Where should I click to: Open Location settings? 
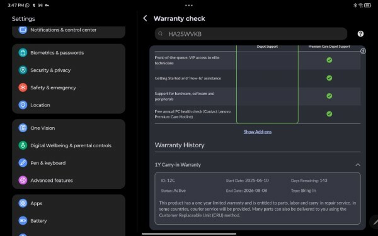click(69, 105)
